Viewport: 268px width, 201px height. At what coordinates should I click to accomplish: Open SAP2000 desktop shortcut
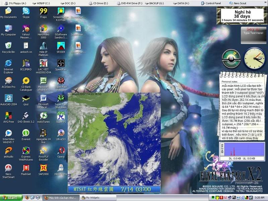[x=44, y=170]
